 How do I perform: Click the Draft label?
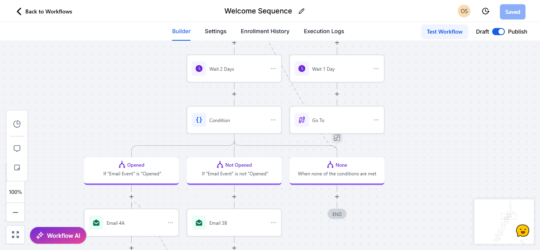482,32
